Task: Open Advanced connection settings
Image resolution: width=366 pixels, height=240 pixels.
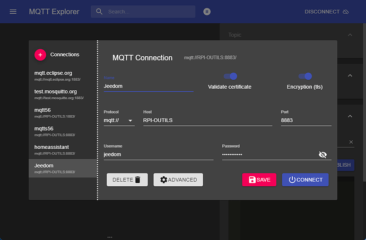Action: pyautogui.click(x=178, y=179)
